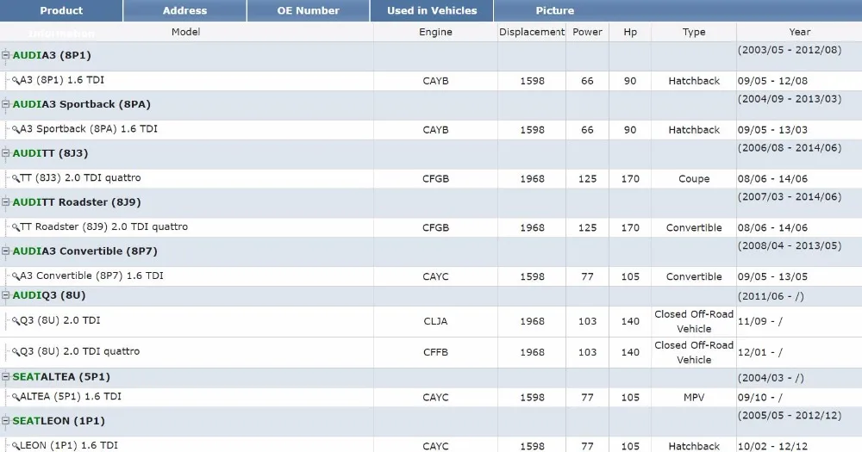Click year range 09/05 - 13/05
The width and height of the screenshot is (862, 452).
(772, 276)
